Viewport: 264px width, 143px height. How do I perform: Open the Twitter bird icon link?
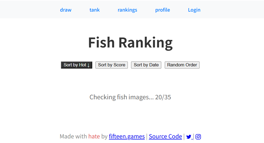click(189, 137)
